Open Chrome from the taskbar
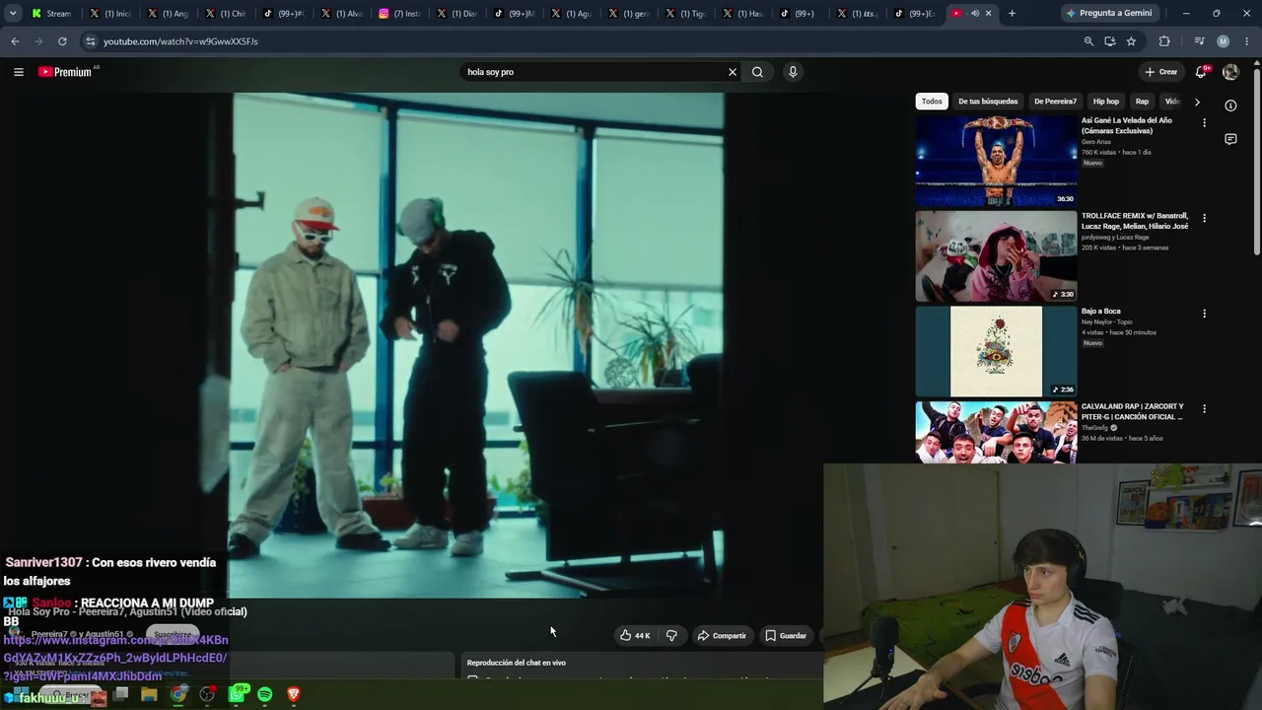 (177, 695)
